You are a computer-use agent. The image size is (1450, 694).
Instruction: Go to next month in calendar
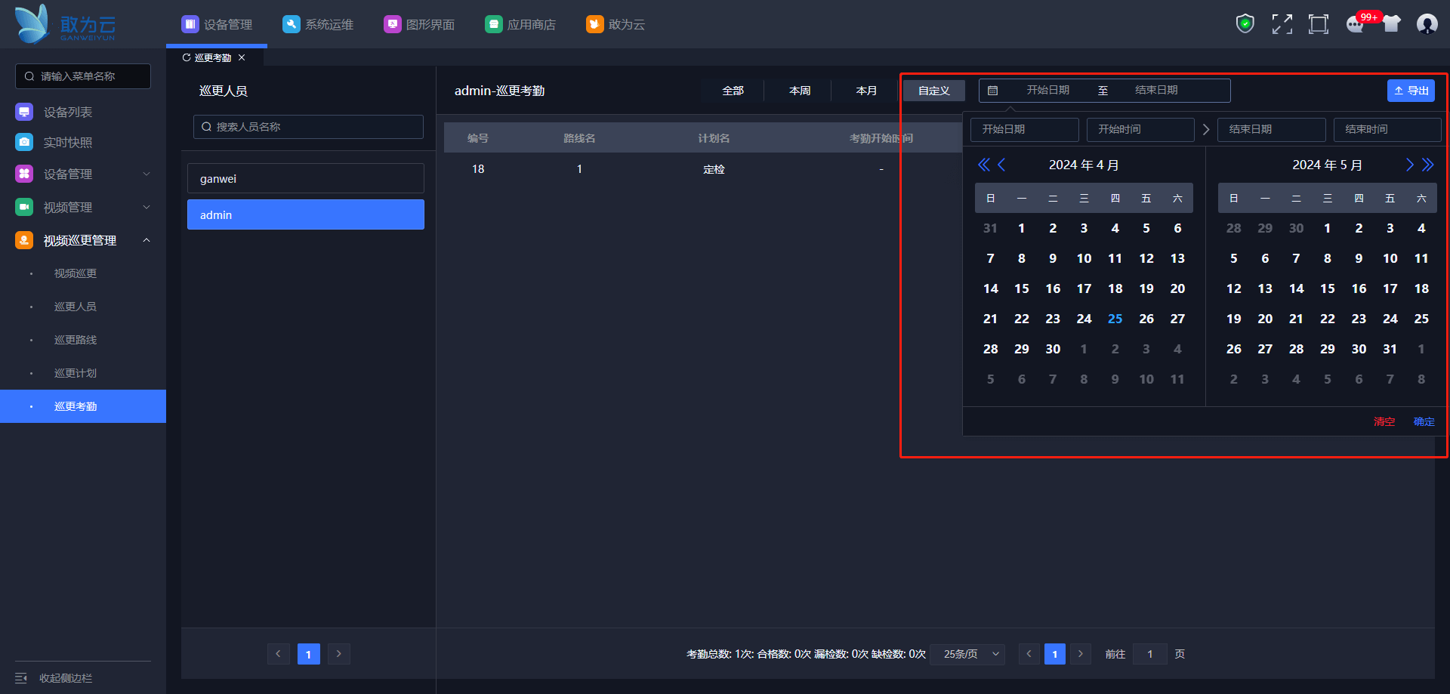coord(1409,165)
